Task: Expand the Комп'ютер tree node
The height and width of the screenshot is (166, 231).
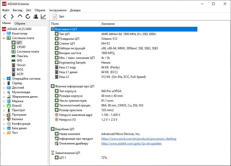Action: (x=4, y=34)
